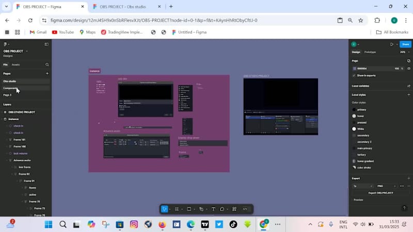Open Untitled – Figma bookmark
413x232 pixels.
(x=189, y=32)
